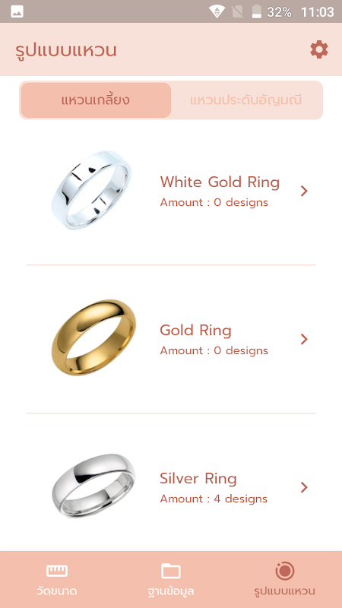
Task: Tap the white gold ring picture
Action: 91,190
